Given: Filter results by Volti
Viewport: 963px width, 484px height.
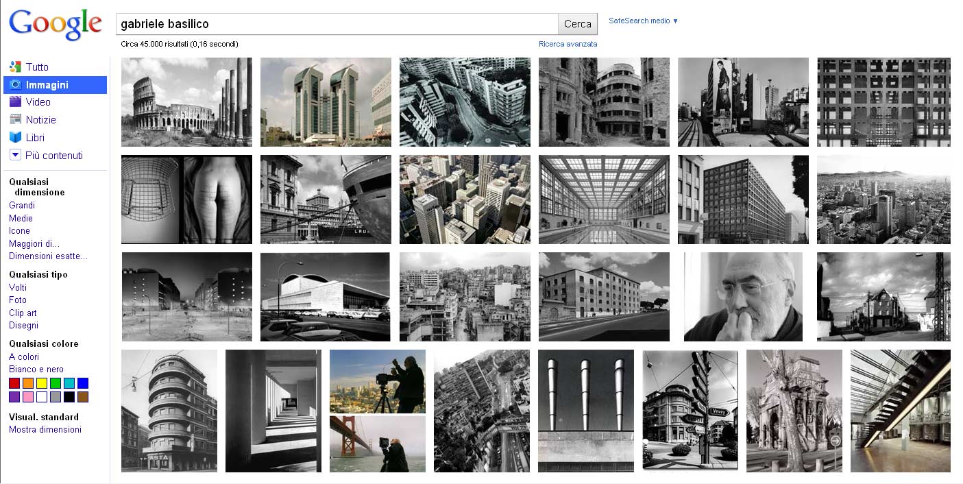Looking at the screenshot, I should (18, 287).
